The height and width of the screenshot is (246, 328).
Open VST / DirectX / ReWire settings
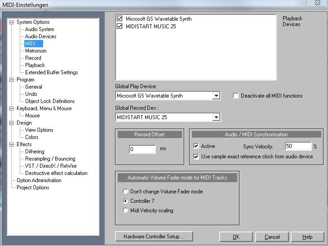click(x=51, y=166)
